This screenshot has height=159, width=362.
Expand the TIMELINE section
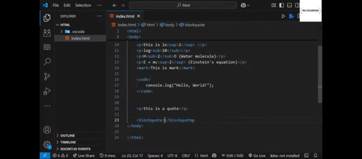click(x=80, y=142)
